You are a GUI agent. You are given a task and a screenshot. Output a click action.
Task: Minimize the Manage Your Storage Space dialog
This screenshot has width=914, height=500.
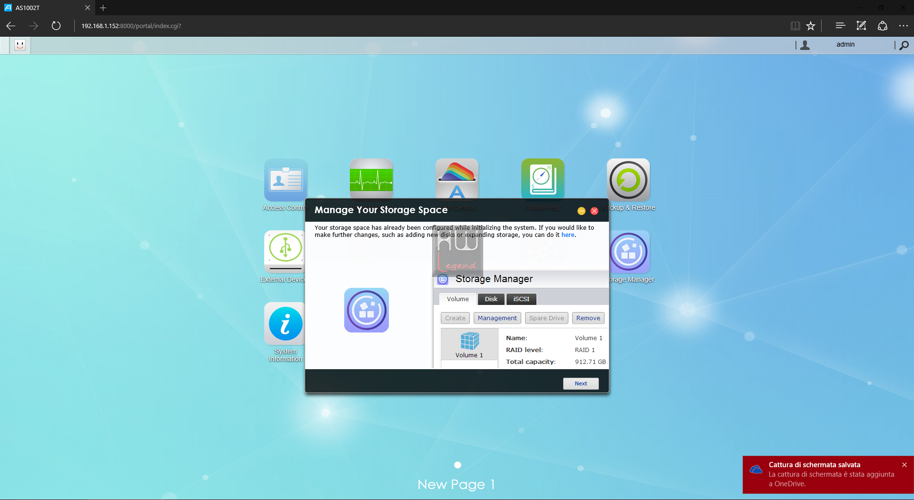pos(581,211)
